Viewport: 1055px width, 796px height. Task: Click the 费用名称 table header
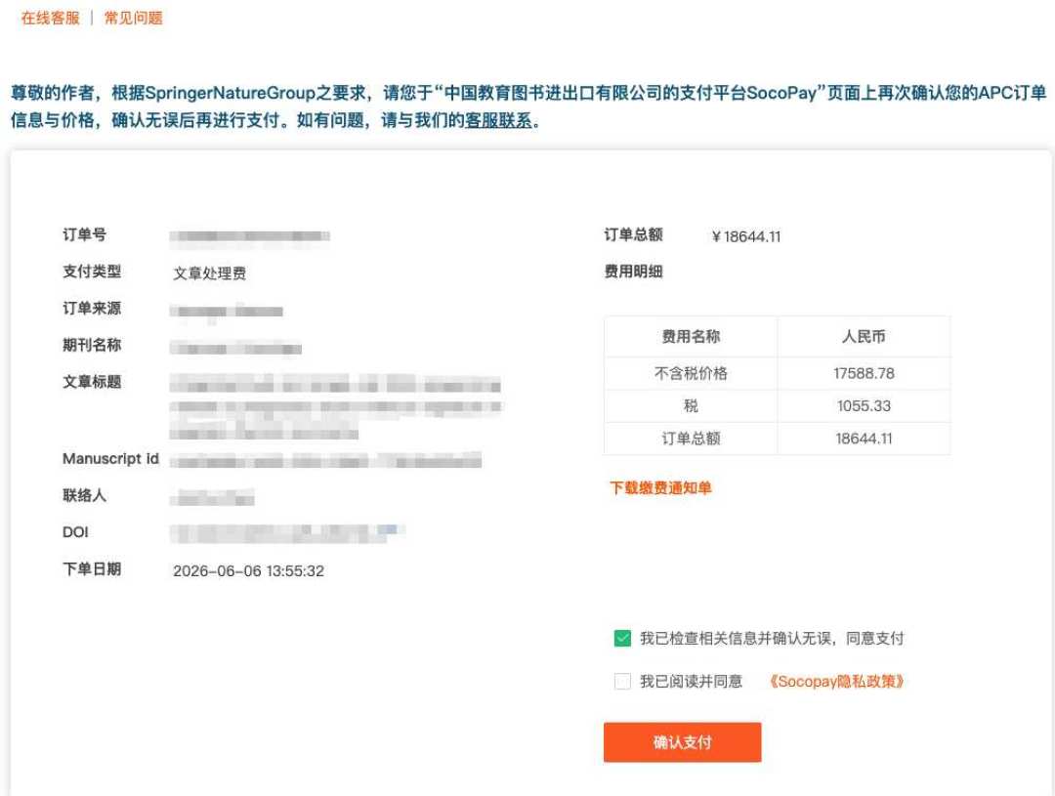click(691, 336)
